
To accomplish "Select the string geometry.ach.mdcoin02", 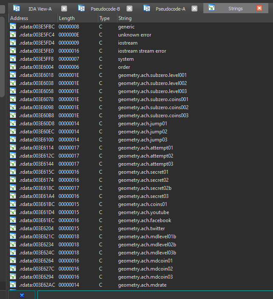I will [145, 269].
